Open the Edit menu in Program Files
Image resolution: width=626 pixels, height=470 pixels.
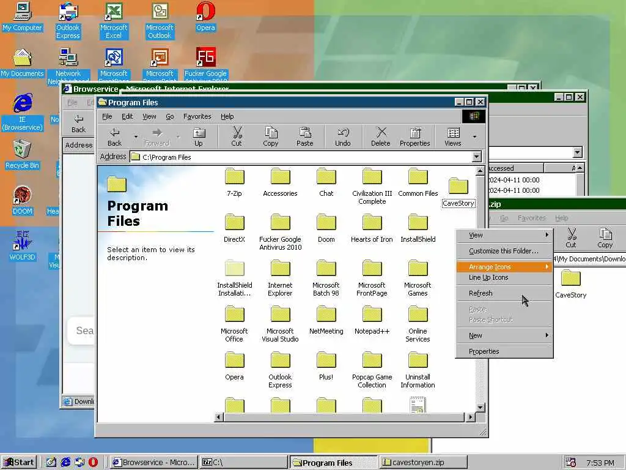tap(127, 116)
